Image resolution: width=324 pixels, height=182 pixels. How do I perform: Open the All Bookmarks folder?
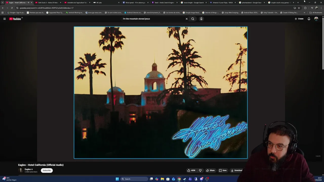tap(316, 12)
